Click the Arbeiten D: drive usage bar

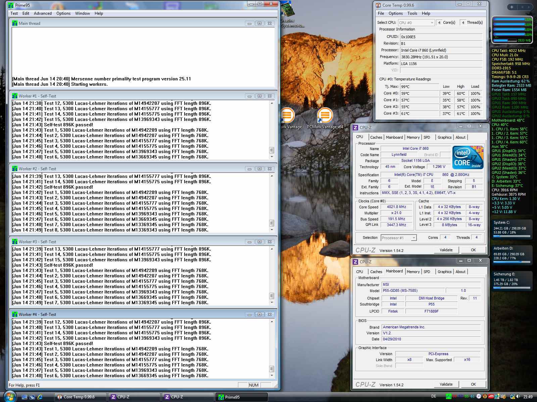pyautogui.click(x=512, y=262)
